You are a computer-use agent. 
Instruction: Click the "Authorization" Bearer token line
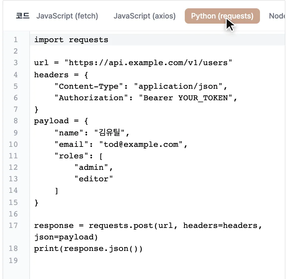(146, 98)
